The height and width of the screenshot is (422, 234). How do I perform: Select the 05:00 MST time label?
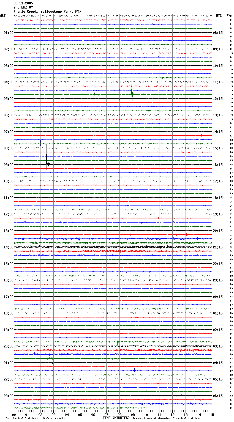coord(9,99)
